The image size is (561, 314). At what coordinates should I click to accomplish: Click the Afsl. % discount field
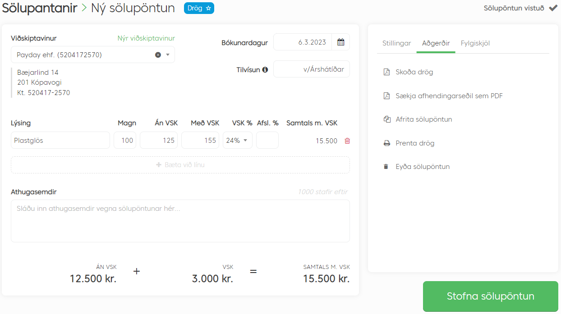pyautogui.click(x=267, y=140)
